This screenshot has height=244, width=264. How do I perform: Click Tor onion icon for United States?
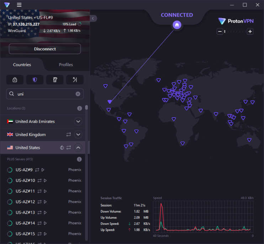tap(62, 147)
